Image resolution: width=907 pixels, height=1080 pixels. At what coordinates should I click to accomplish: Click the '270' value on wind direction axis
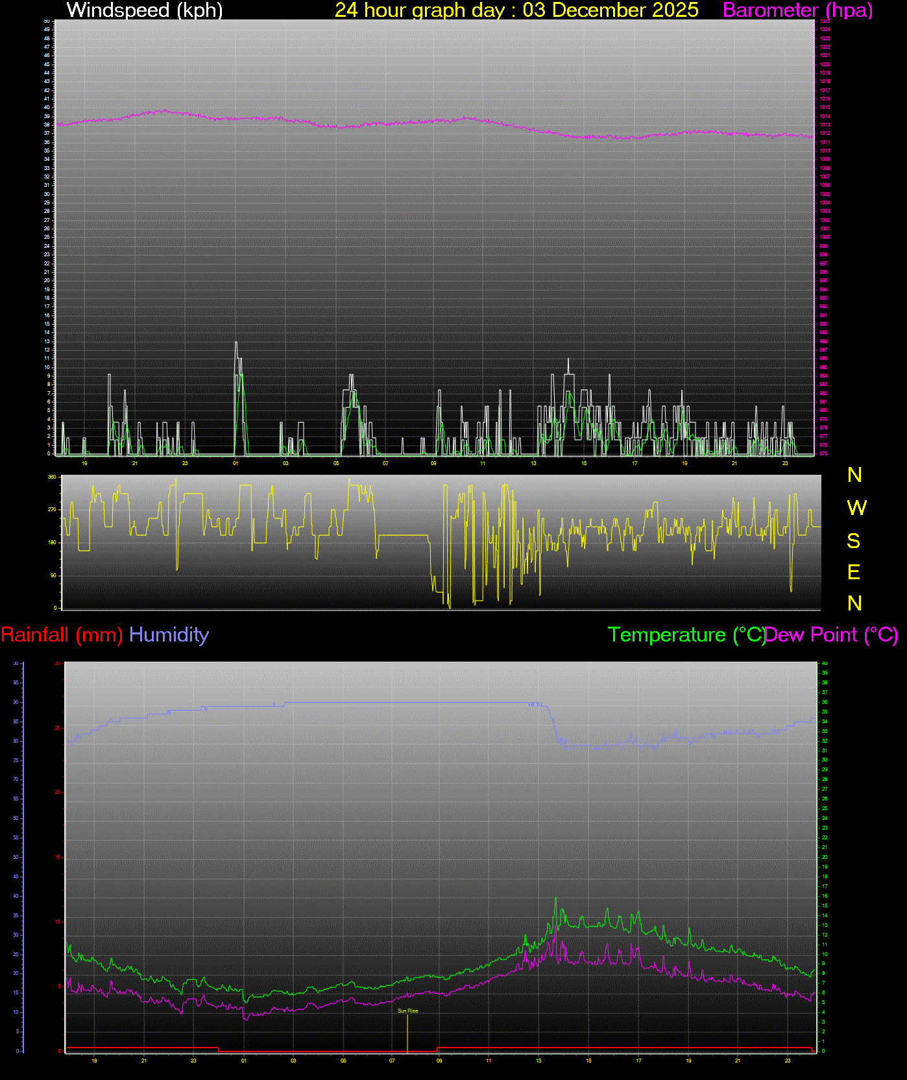click(x=53, y=510)
